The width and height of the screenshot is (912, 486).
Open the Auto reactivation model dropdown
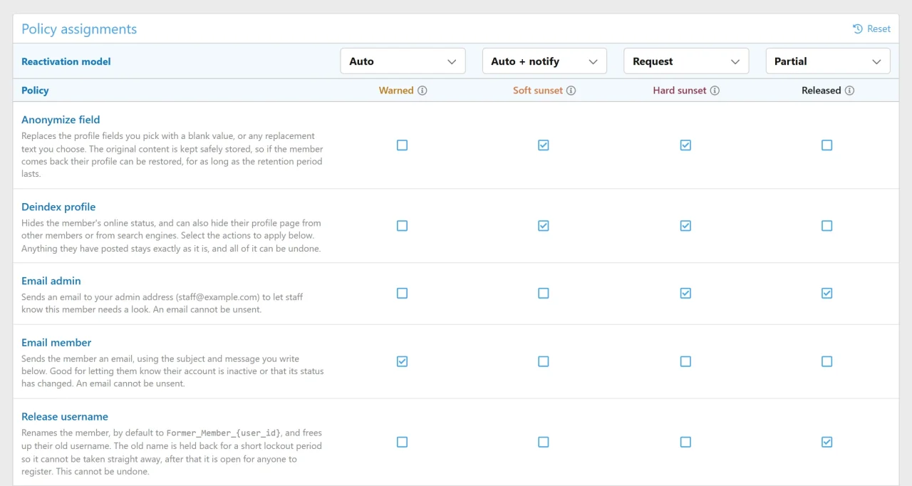403,61
